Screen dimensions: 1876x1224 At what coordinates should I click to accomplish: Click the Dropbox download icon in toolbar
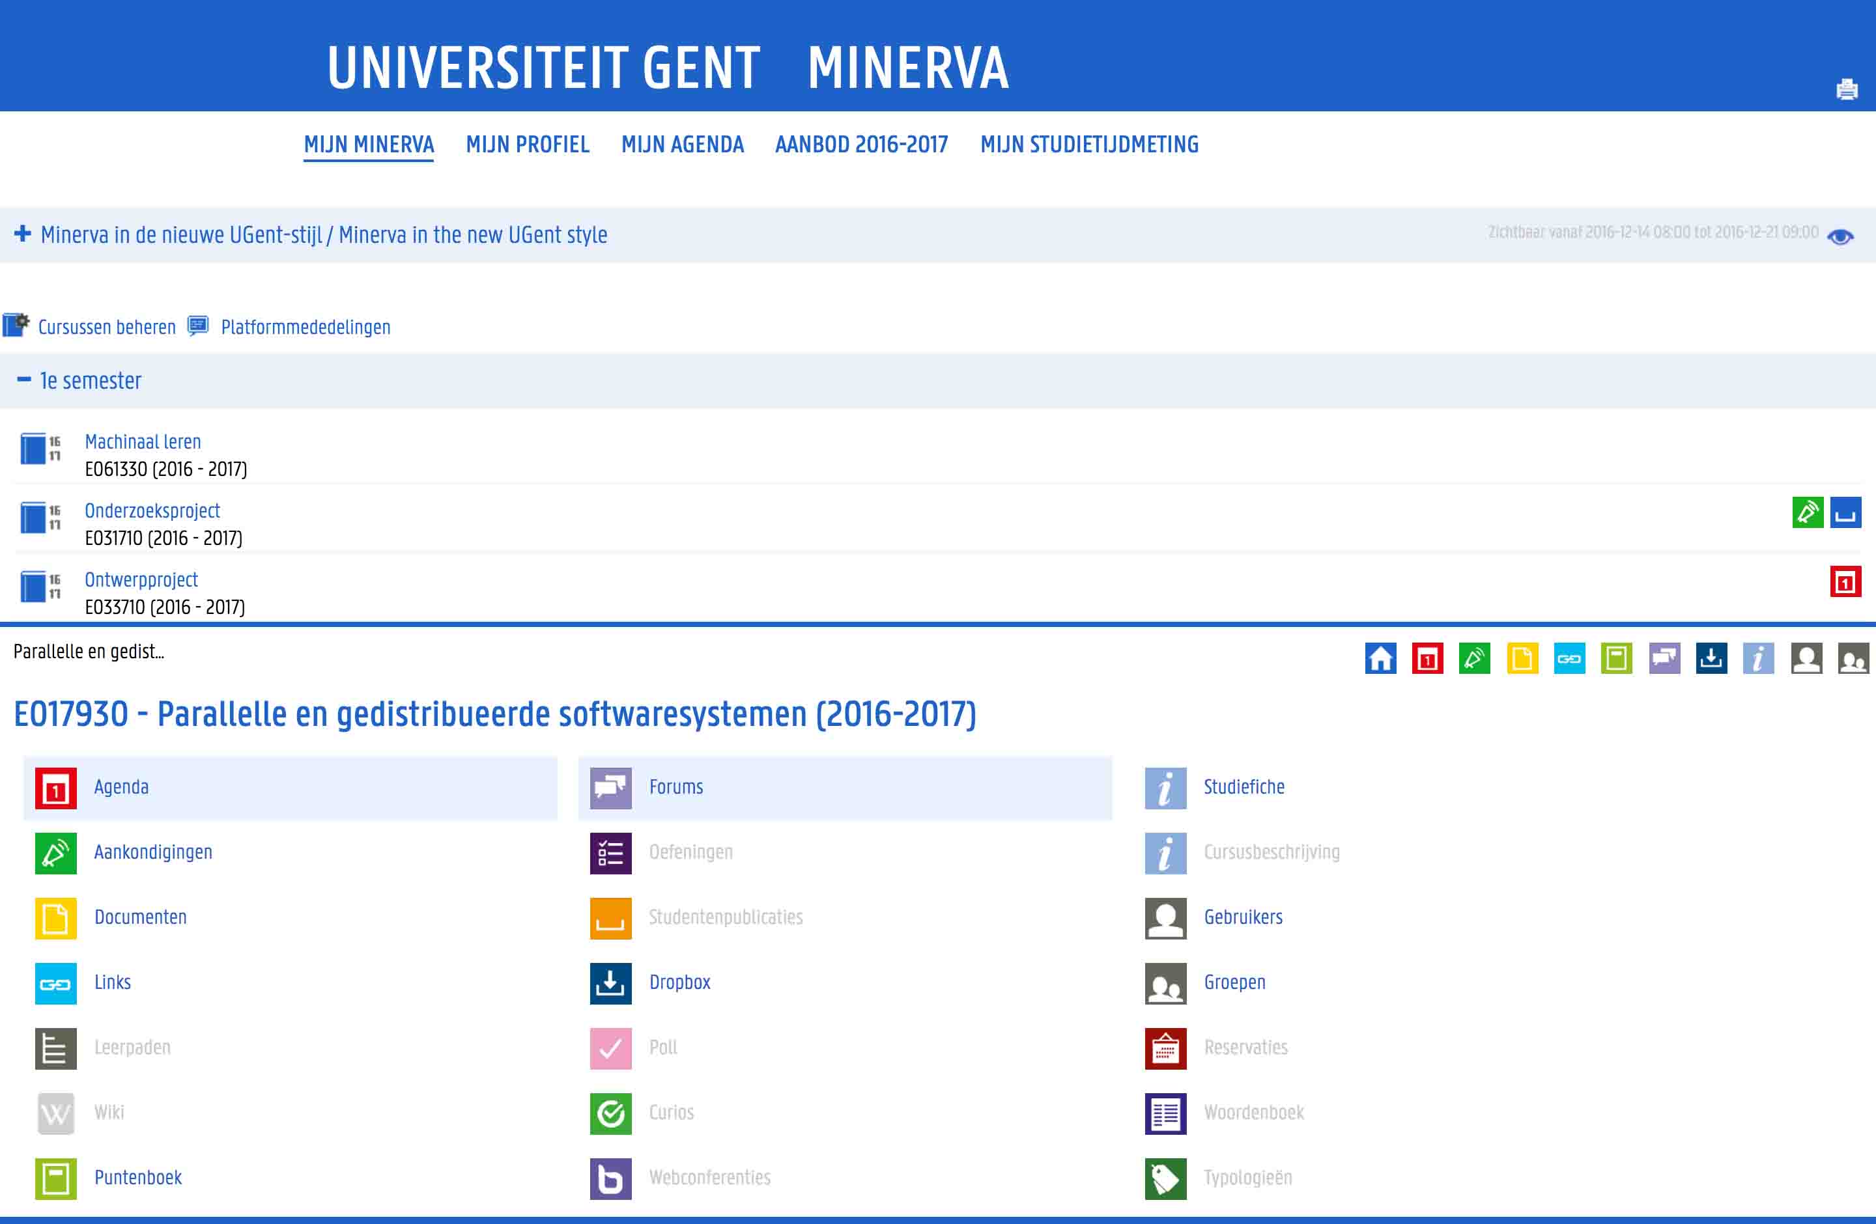pos(1711,658)
